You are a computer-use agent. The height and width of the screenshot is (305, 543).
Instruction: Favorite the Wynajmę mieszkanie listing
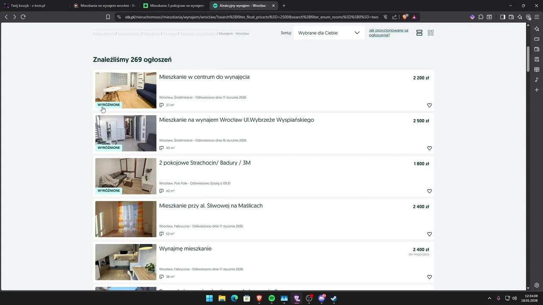(x=429, y=277)
